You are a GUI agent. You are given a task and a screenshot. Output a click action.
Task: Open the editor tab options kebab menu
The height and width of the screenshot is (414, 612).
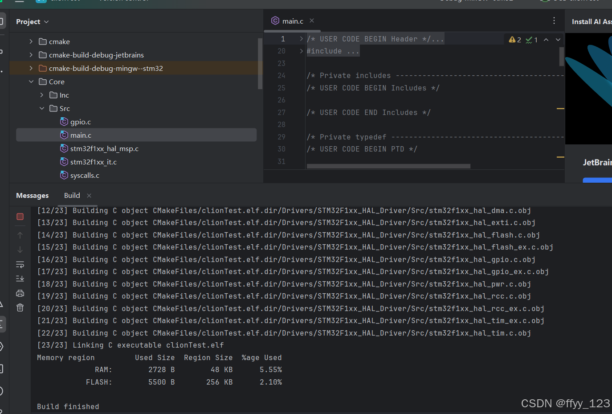click(x=554, y=20)
